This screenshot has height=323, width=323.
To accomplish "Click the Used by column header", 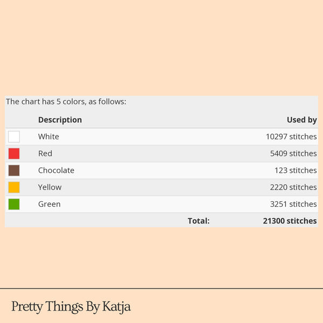I will (301, 120).
